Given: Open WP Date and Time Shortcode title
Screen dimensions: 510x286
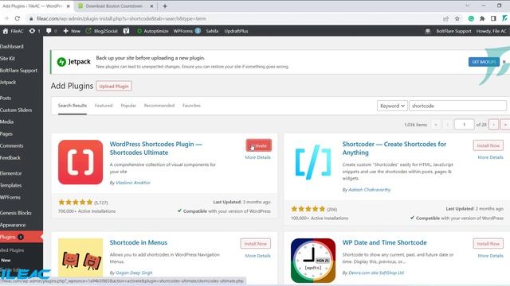Looking at the screenshot, I should pyautogui.click(x=384, y=242).
